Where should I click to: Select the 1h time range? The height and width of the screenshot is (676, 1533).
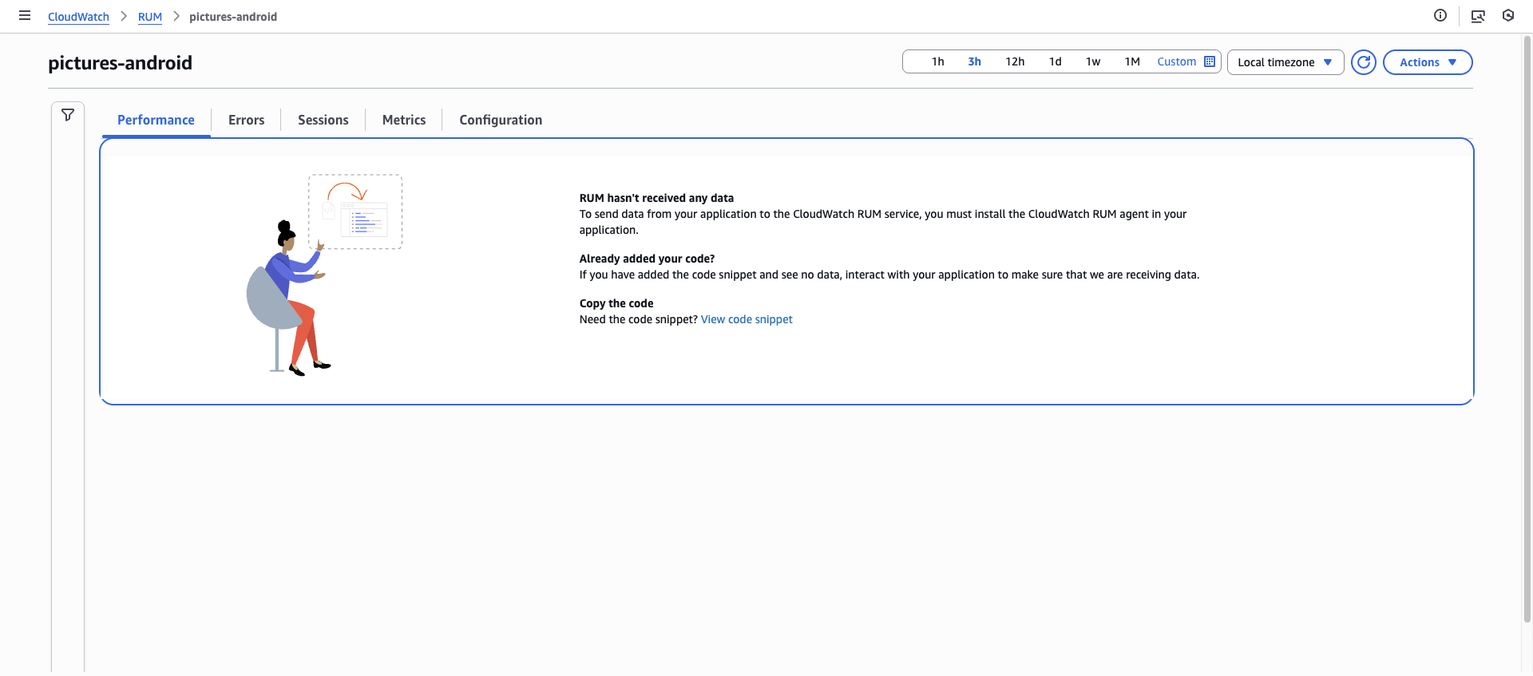(x=937, y=61)
